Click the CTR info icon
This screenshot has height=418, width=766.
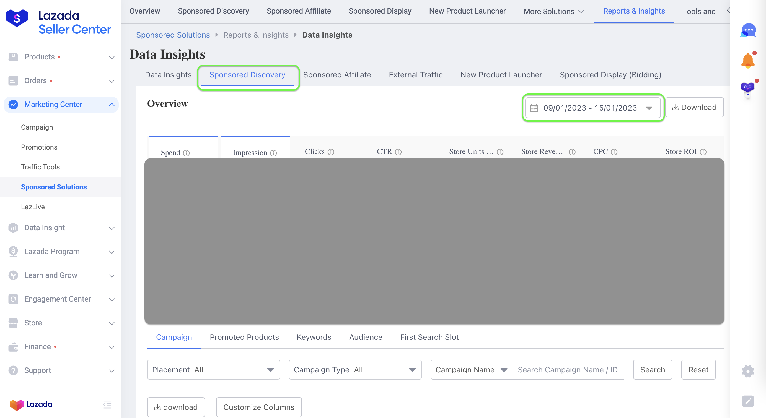398,152
